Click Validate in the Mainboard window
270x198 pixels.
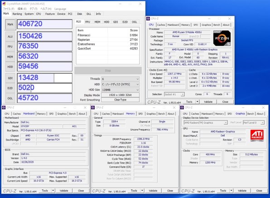click(x=64, y=191)
